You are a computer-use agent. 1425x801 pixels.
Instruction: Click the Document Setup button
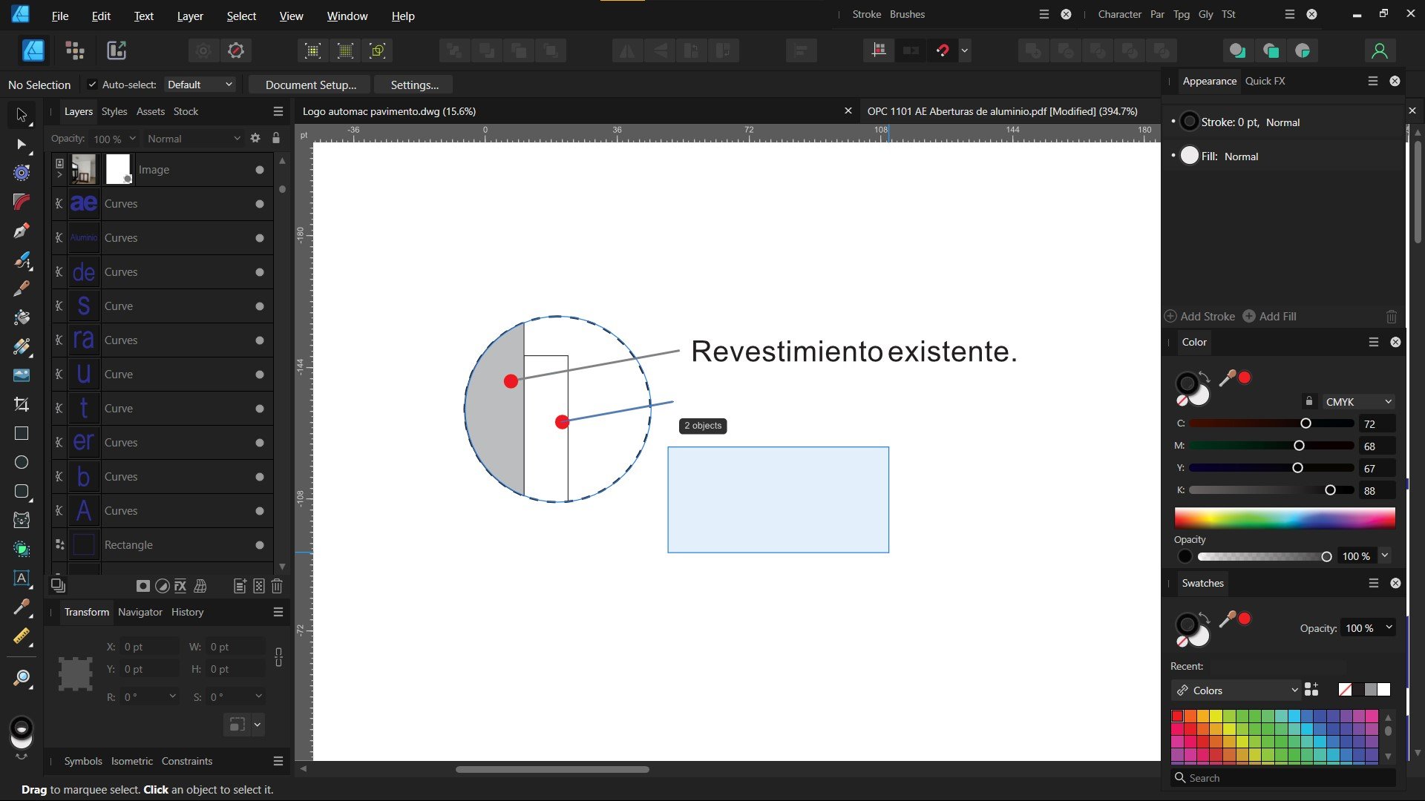tap(310, 85)
